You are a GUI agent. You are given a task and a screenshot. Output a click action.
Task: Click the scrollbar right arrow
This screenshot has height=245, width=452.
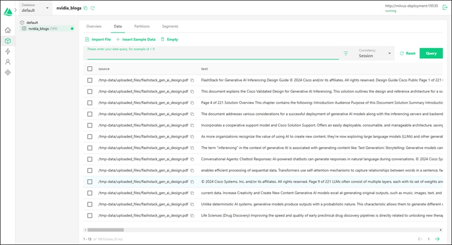coord(440,230)
